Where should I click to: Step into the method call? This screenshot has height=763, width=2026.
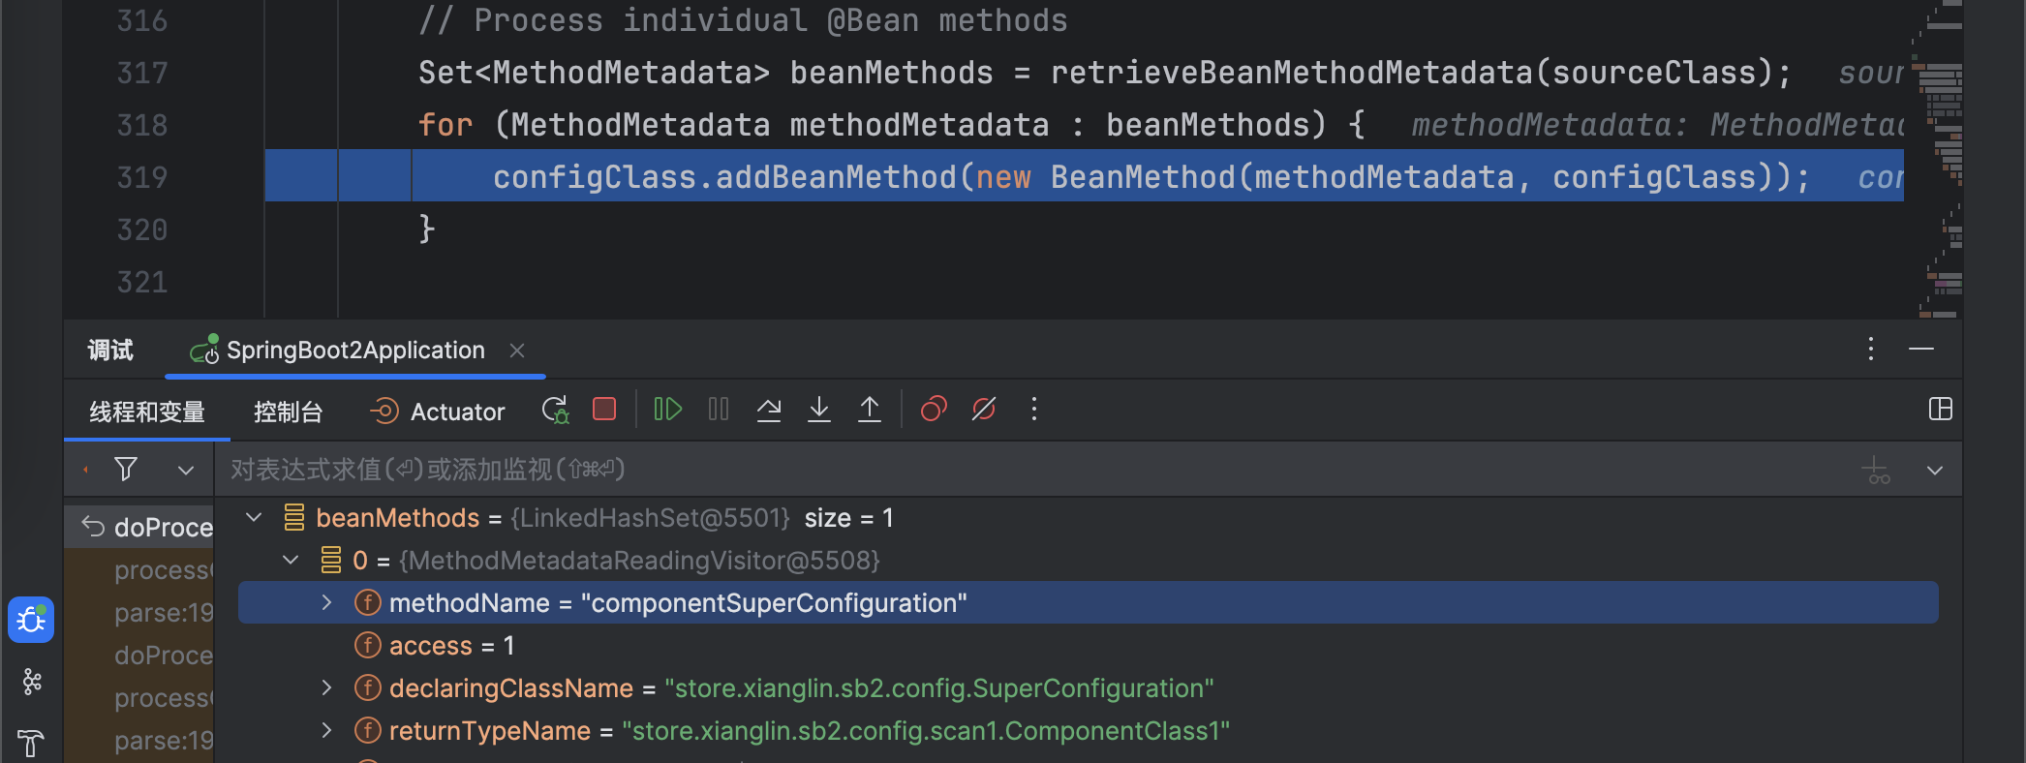[819, 410]
